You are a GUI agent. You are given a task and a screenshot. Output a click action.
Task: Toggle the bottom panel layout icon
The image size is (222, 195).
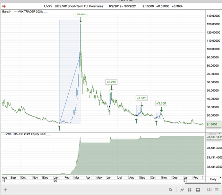198,190
